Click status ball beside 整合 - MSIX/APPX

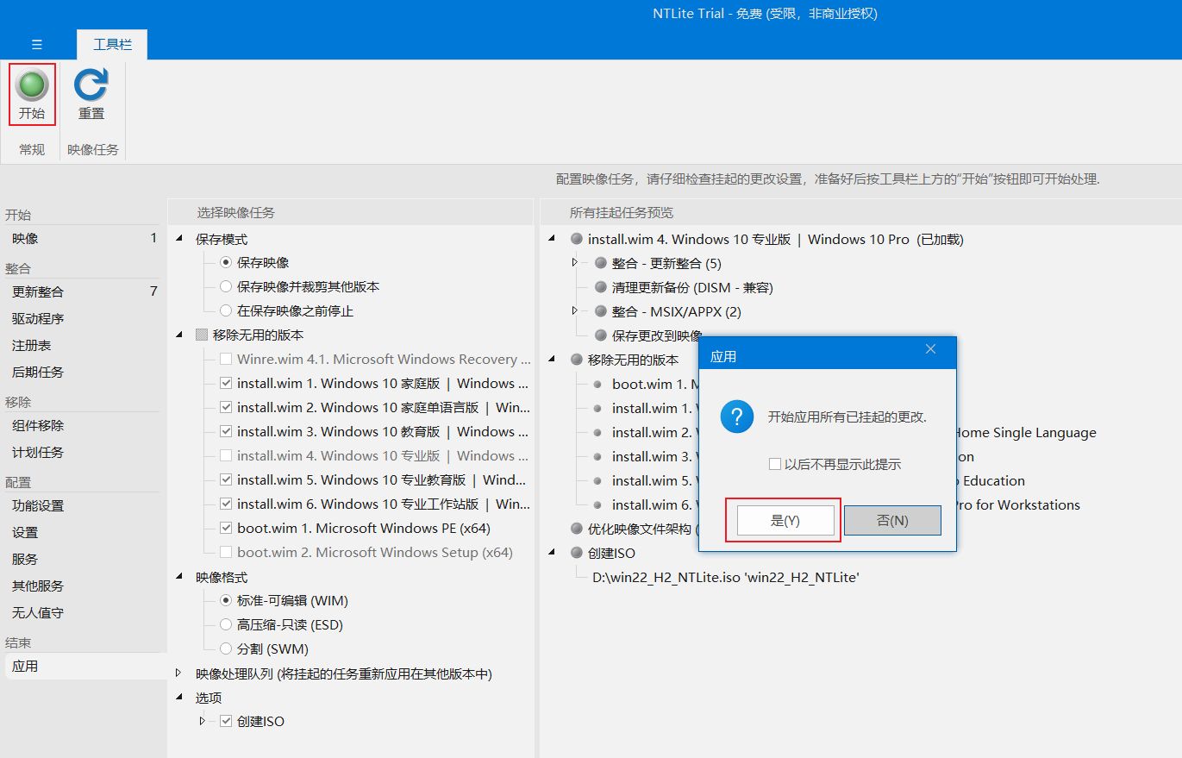click(601, 311)
